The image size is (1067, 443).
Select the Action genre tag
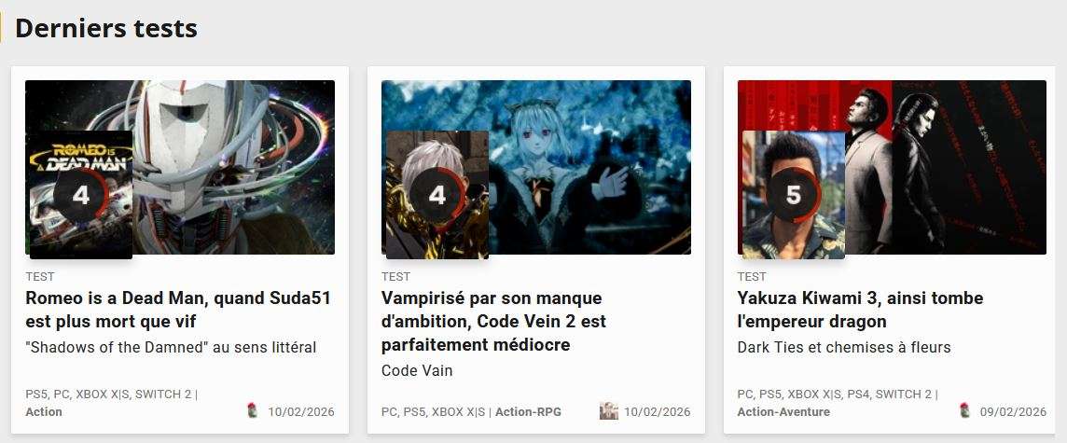coord(44,411)
